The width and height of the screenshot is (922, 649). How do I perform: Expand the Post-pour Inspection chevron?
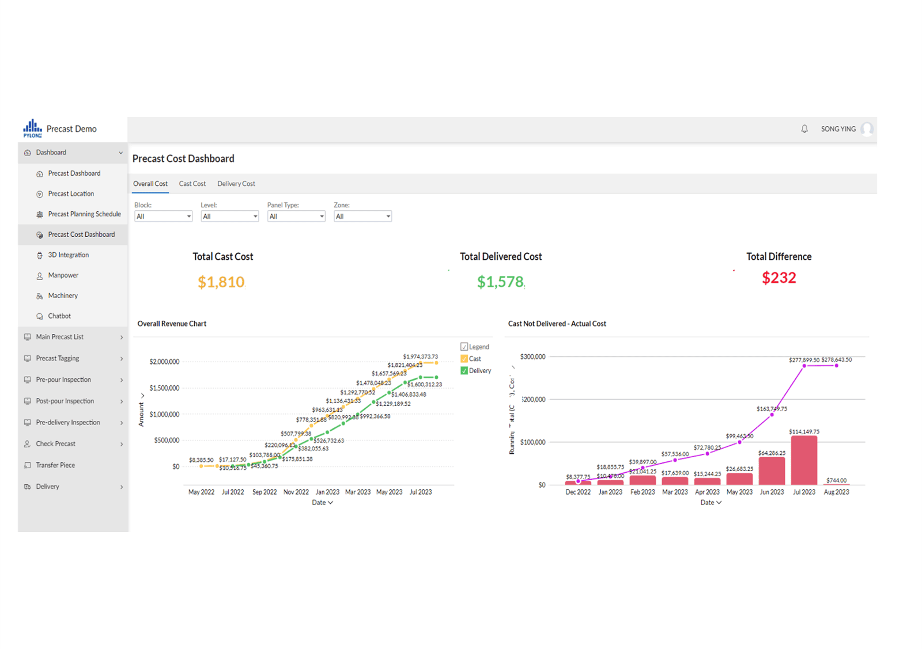[x=122, y=401]
